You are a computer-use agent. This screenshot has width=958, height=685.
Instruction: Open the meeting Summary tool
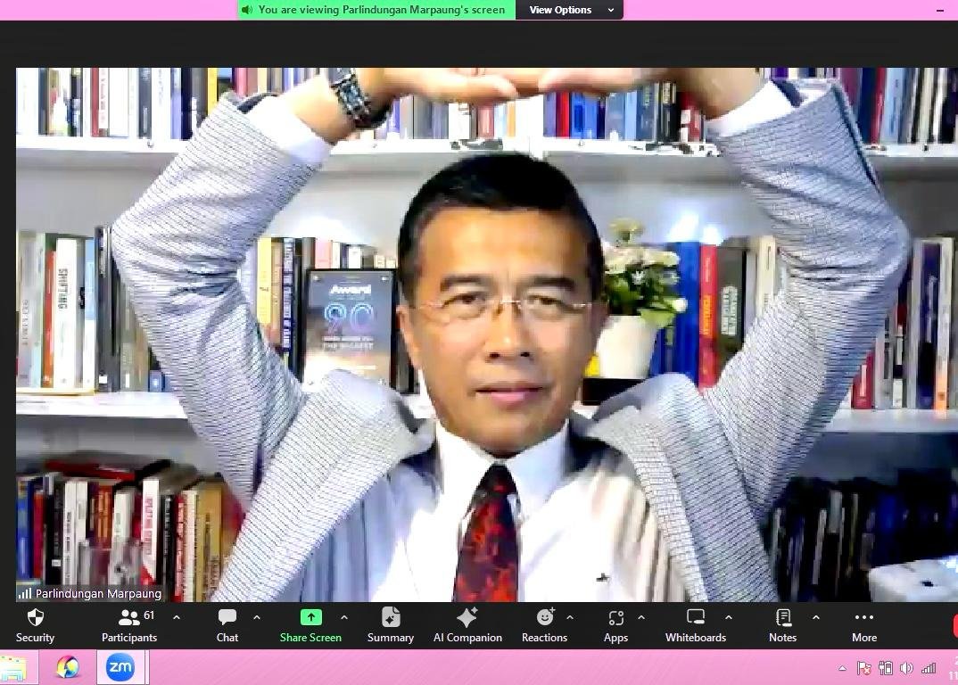point(391,624)
